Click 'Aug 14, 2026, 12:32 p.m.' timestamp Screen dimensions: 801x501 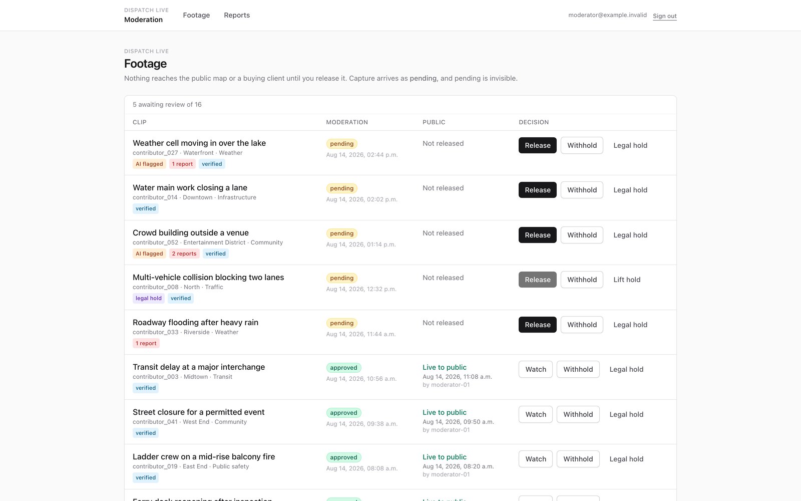click(x=361, y=289)
